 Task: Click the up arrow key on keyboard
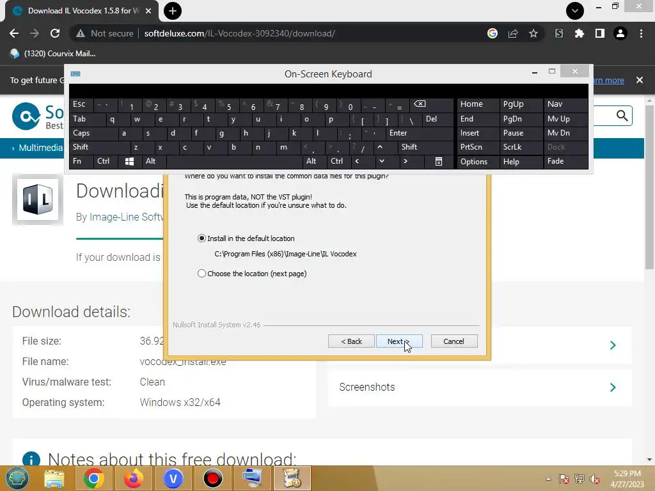[380, 147]
